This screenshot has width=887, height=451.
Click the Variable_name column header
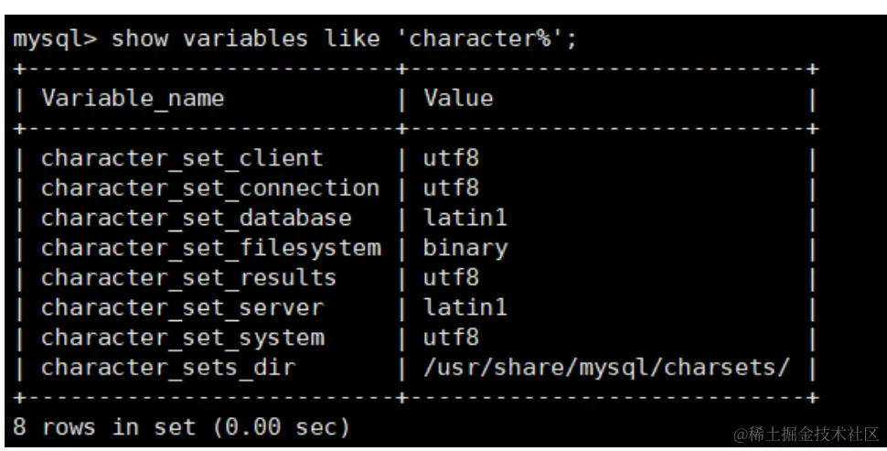coord(133,98)
